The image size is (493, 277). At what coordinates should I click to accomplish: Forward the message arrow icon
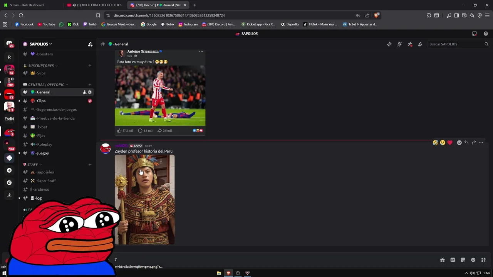click(474, 143)
